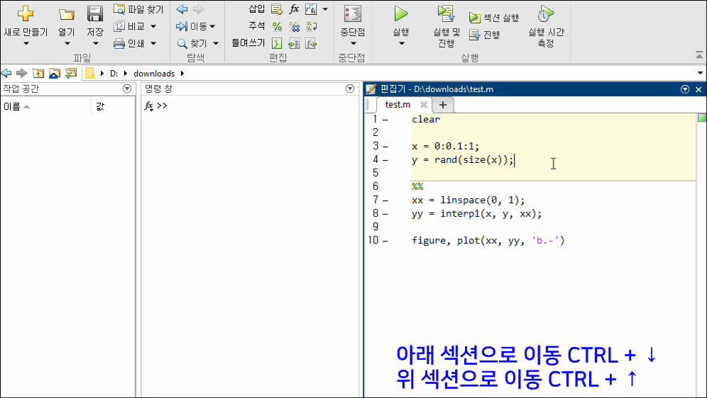The width and height of the screenshot is (707, 398).
Task: Click the grayed forward arrow in 탐색 group
Action: pos(198,9)
